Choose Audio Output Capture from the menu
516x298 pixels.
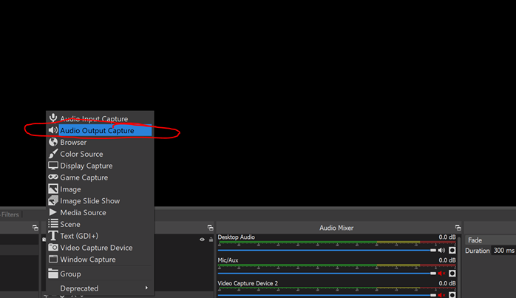[100, 130]
